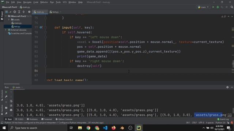
Task: Open the View menu
Action: [x=19, y=2]
